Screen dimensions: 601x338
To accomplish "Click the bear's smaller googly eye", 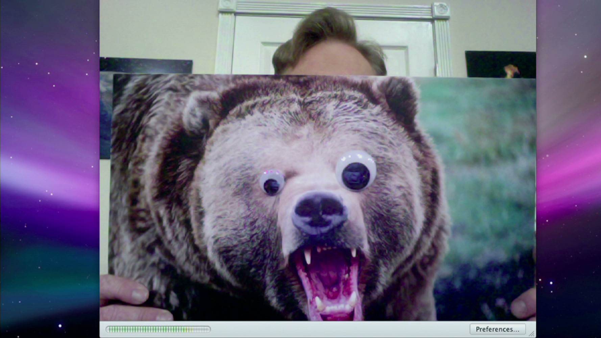I will 271,183.
